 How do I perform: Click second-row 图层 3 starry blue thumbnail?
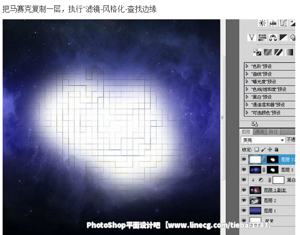[x=255, y=170]
